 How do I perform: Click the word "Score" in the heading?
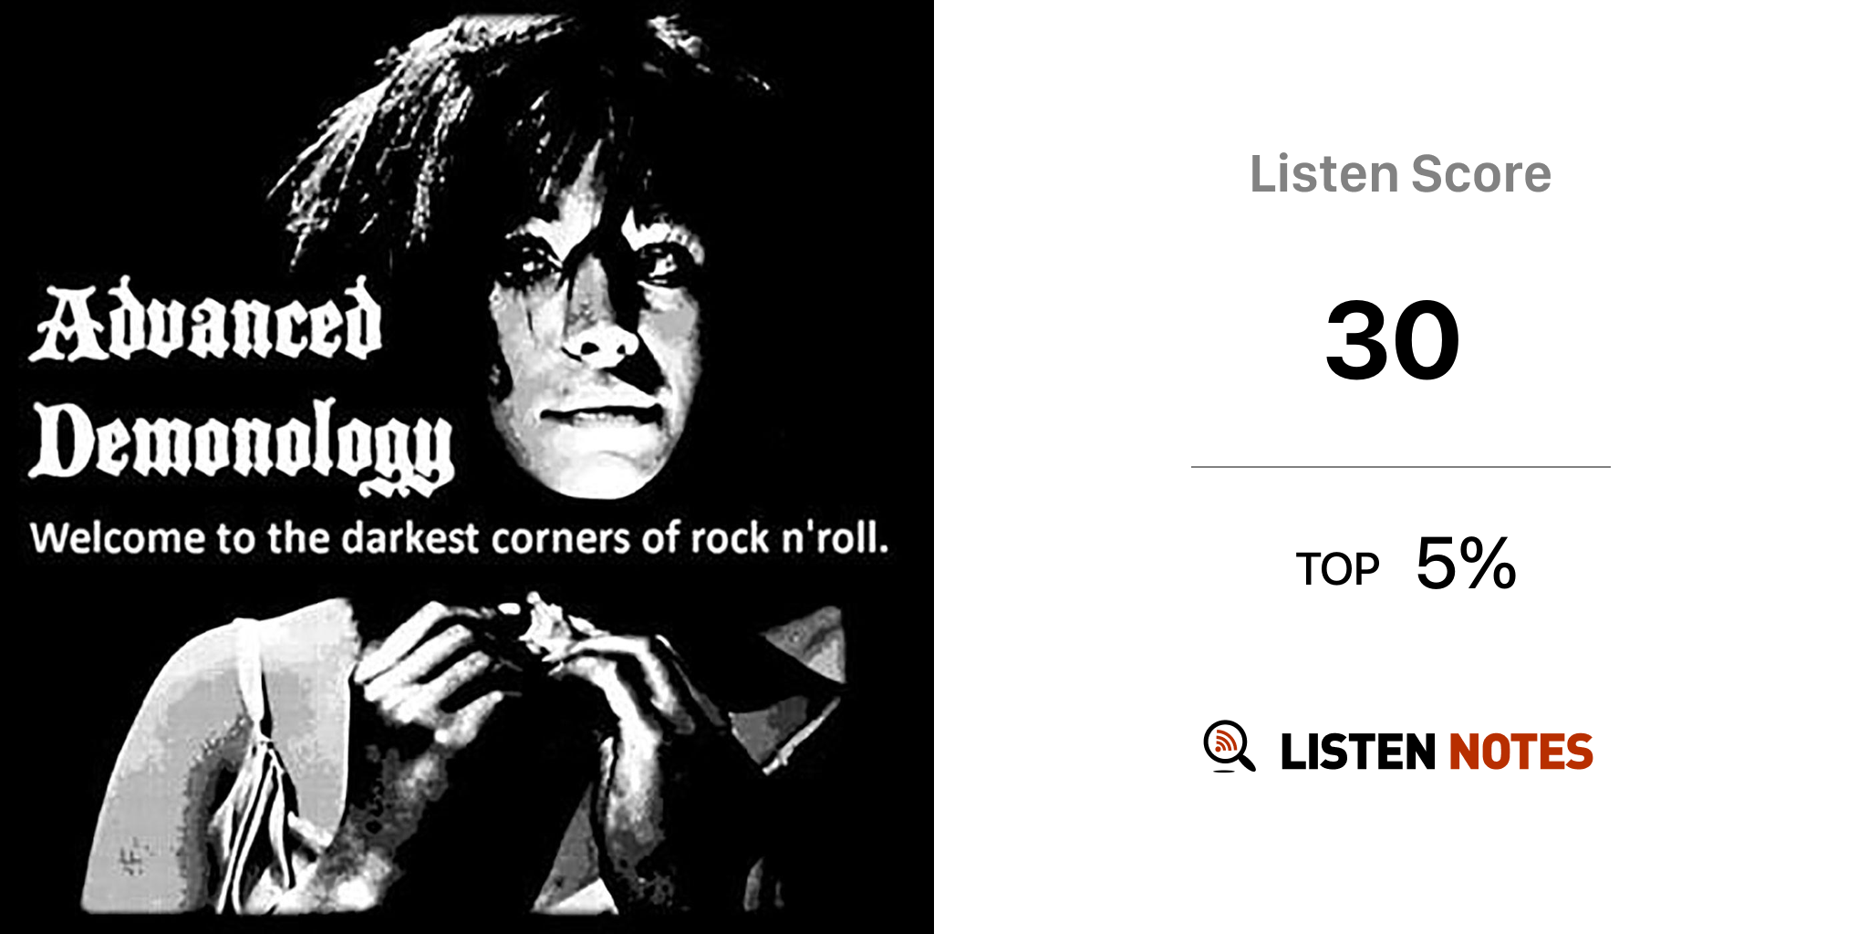coord(1480,174)
